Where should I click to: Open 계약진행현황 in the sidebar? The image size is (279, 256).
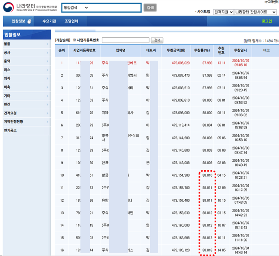[13, 122]
